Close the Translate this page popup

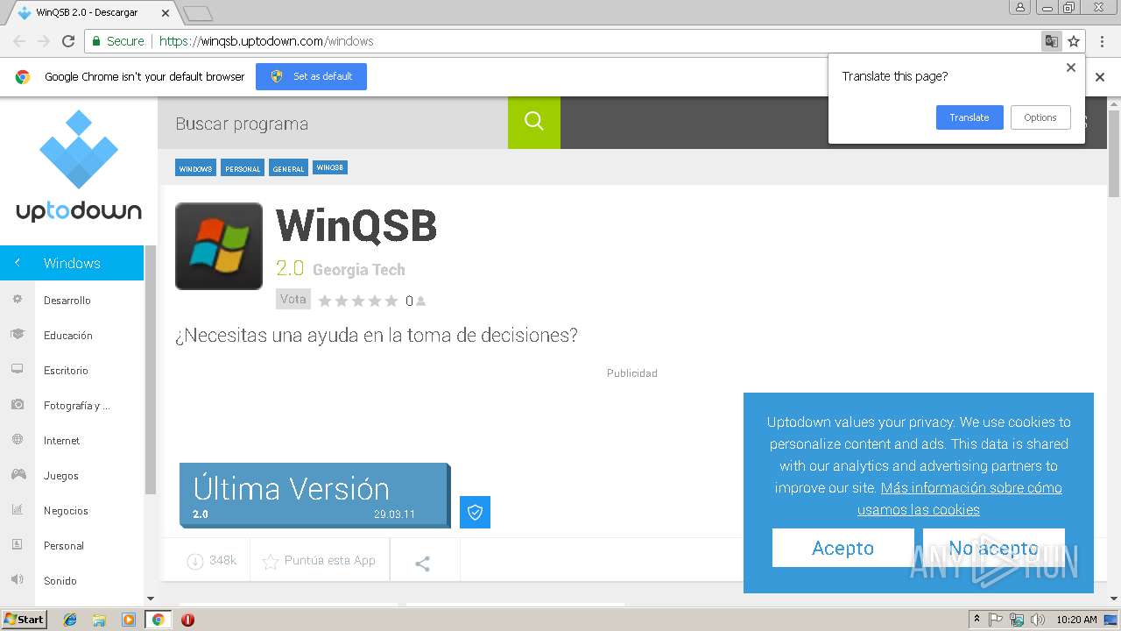coord(1070,67)
